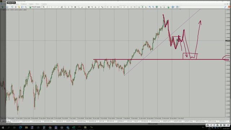Display chart as line chart
Image resolution: width=231 pixels, height=130 pixels.
tap(146, 7)
